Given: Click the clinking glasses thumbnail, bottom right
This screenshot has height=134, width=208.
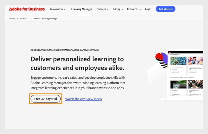Looking at the screenshot, I should click(x=195, y=84).
